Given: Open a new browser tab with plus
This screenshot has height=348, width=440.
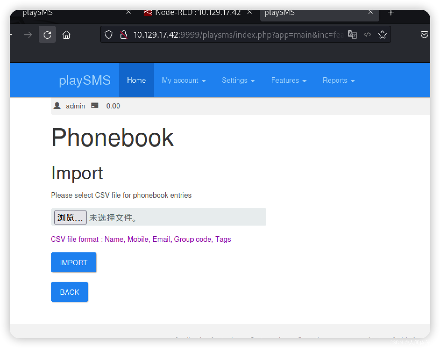Looking at the screenshot, I should [x=391, y=12].
